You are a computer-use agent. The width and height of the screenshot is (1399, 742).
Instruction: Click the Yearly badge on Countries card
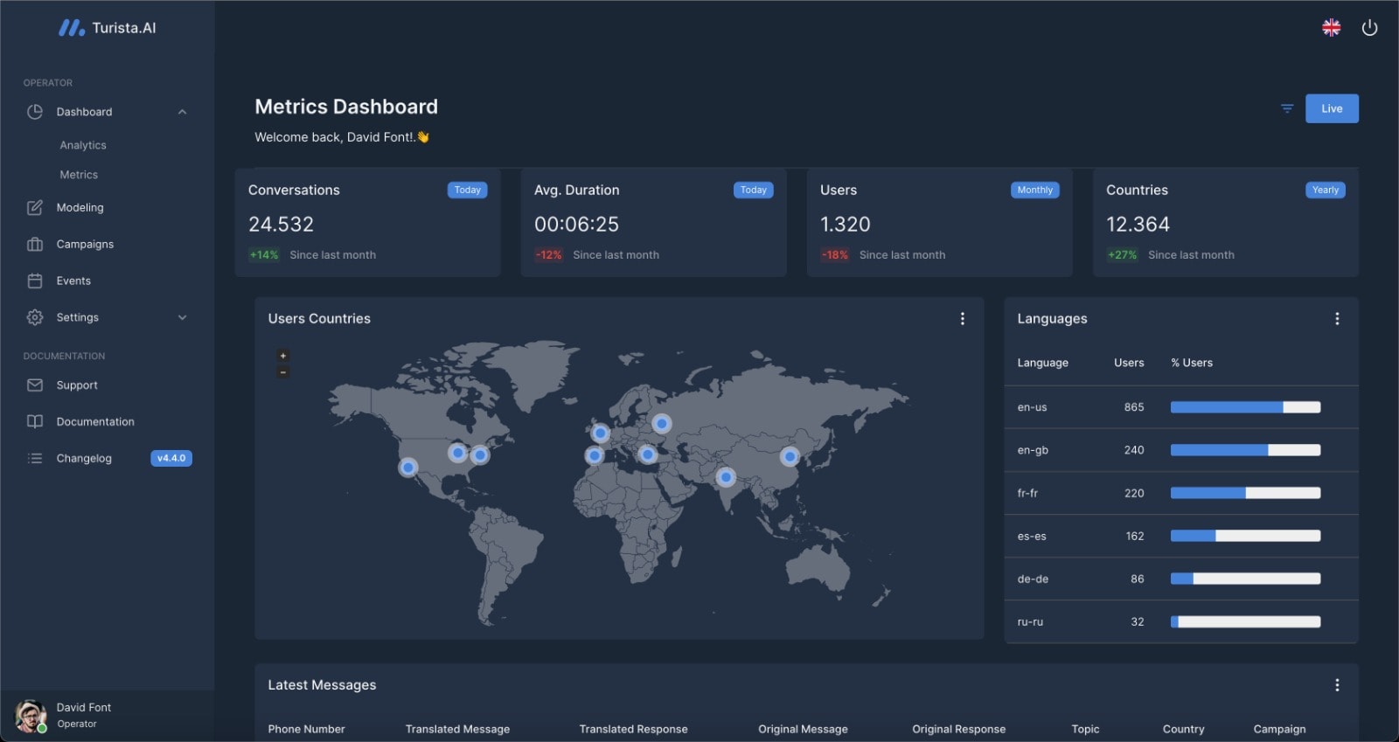(1326, 190)
